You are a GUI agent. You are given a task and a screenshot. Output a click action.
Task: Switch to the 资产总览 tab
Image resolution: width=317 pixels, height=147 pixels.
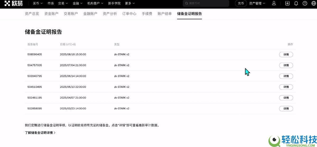pos(32,14)
